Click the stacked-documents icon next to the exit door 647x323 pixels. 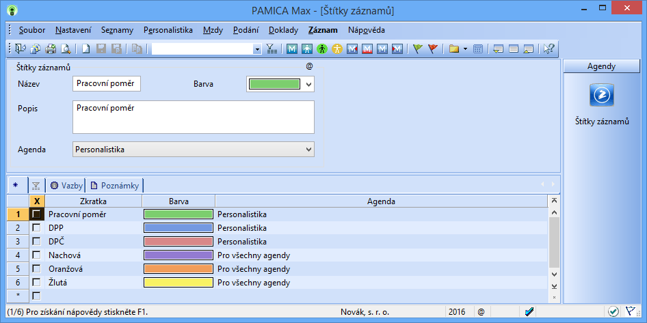[36, 49]
